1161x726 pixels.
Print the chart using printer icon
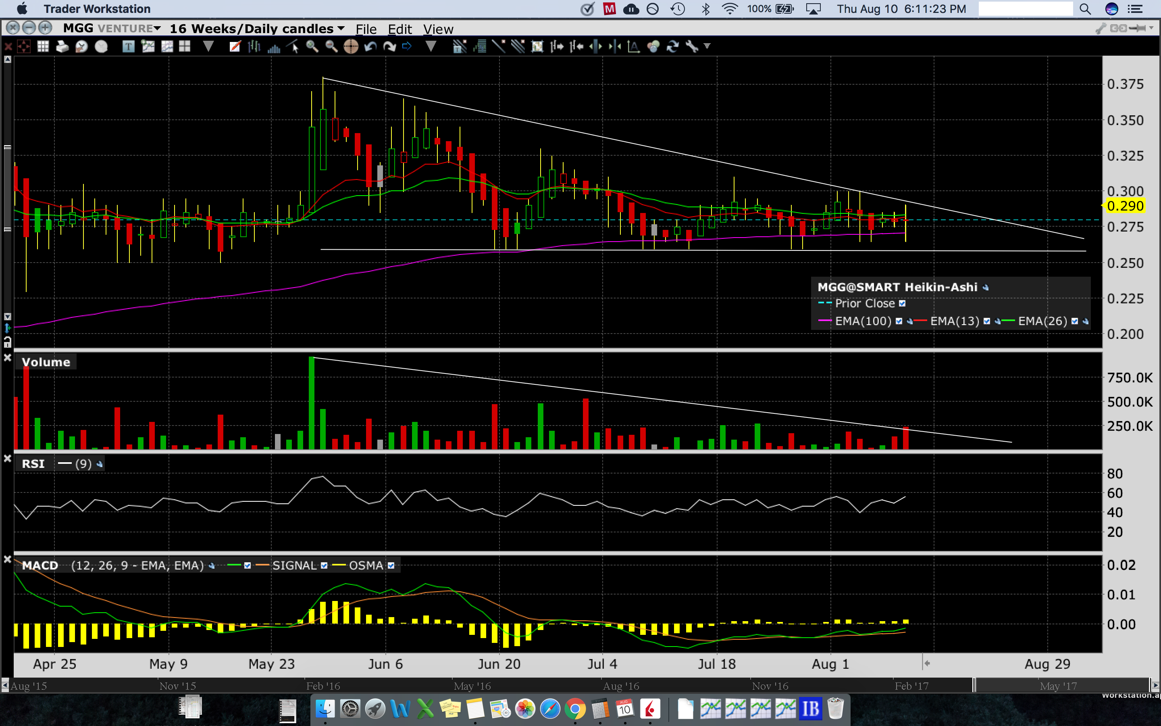pyautogui.click(x=62, y=46)
